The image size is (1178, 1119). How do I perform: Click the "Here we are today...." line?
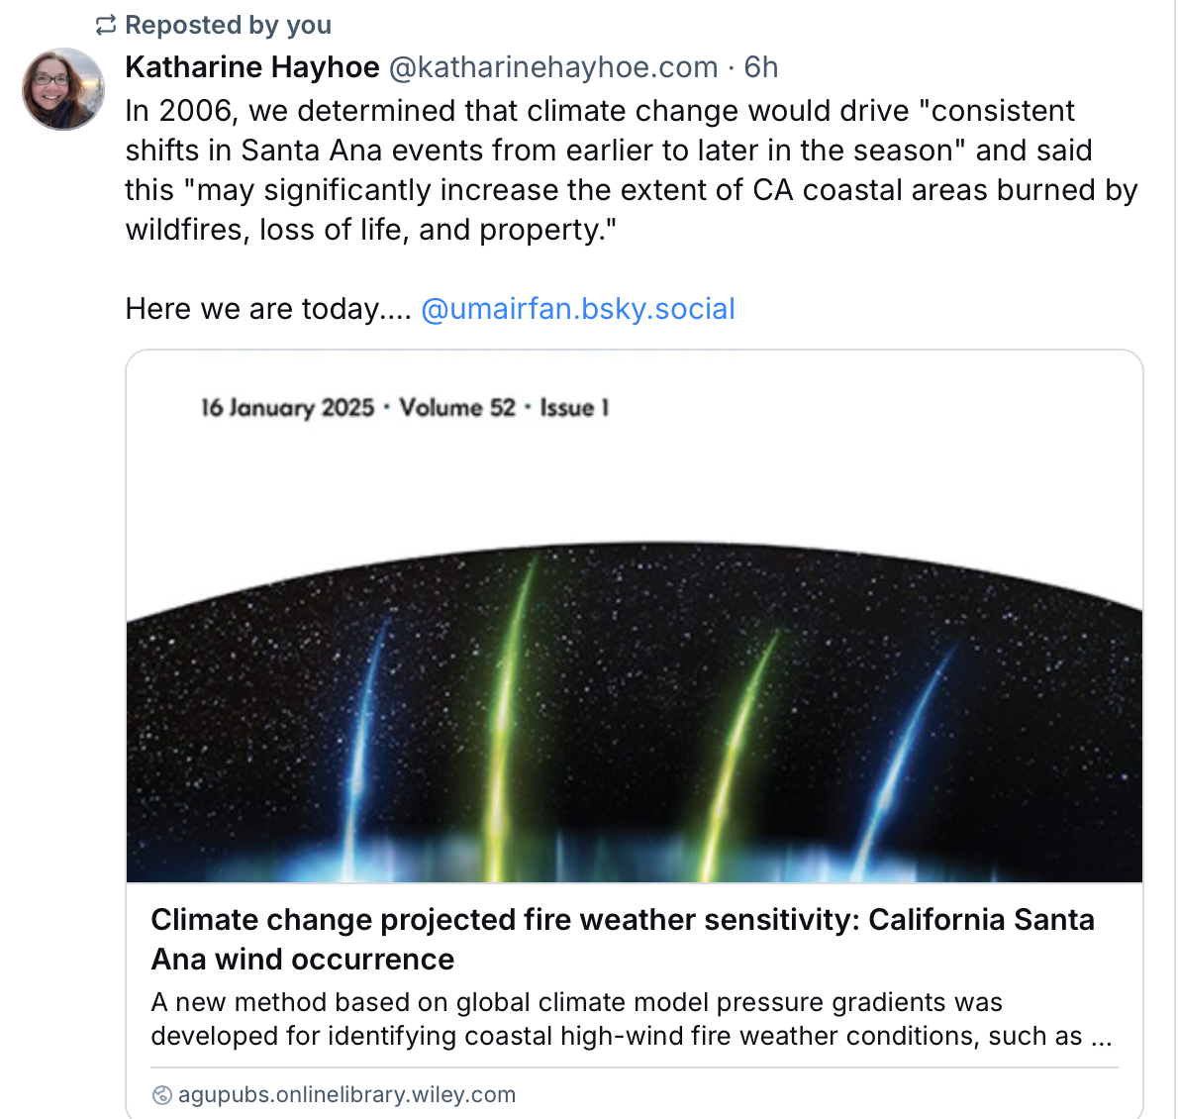point(267,309)
